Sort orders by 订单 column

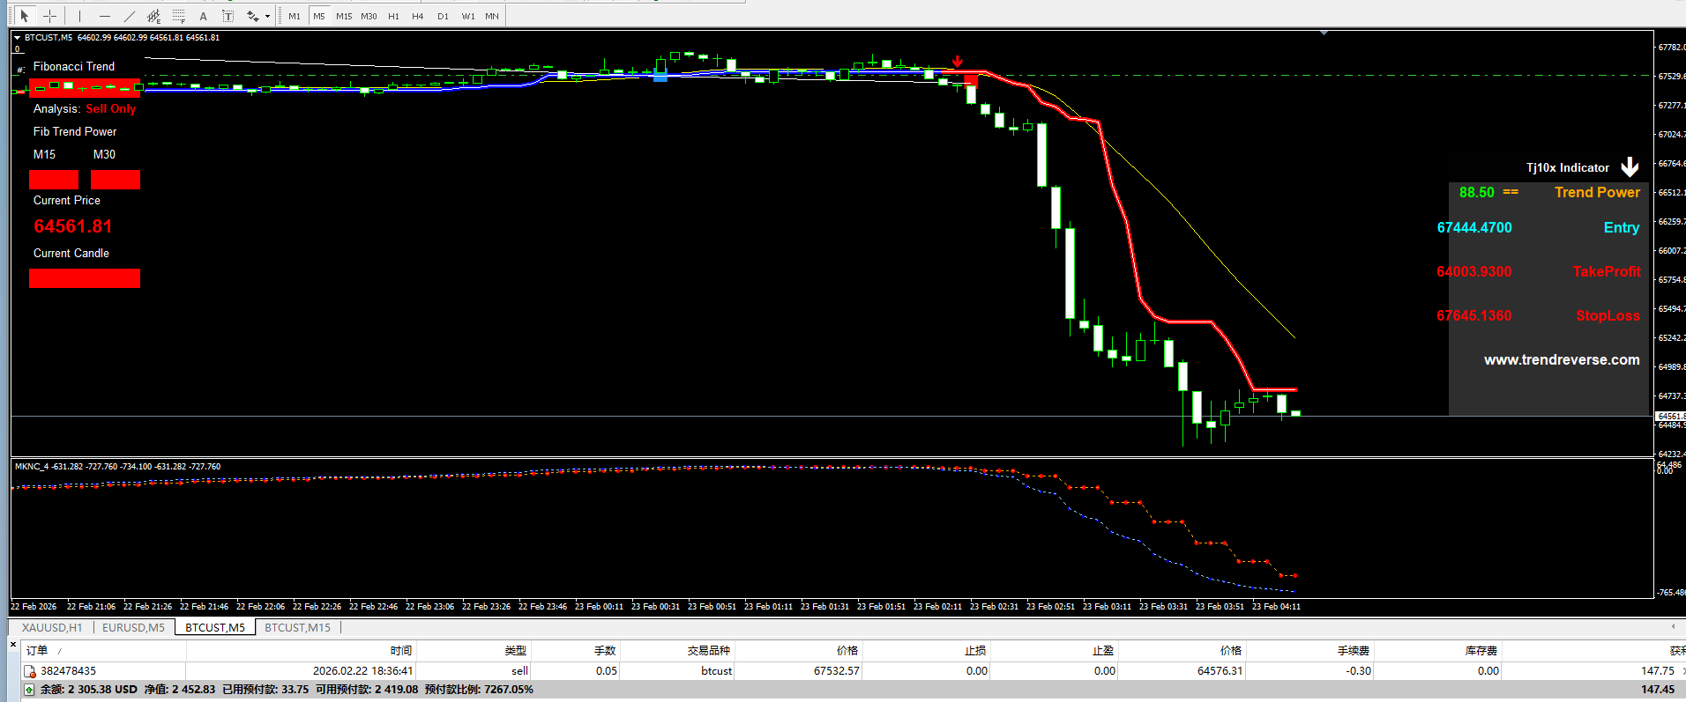103,650
